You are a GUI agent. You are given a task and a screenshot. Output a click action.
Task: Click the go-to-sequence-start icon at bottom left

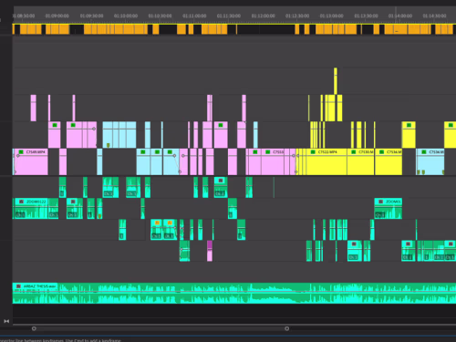point(6,321)
